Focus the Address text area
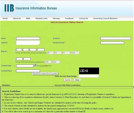The height and width of the screenshot is (113, 134). 28,43
